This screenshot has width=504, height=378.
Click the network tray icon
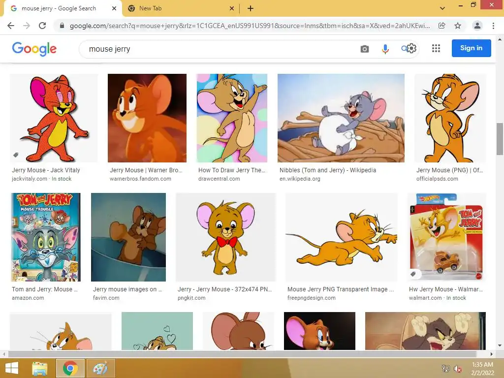pos(445,369)
